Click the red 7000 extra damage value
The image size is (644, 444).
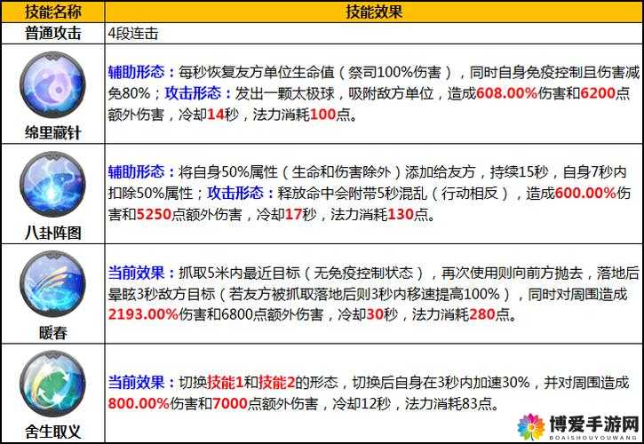point(229,403)
